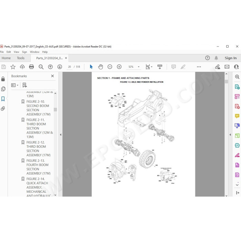Open zoom level percentage dropdown
241x241 pixels.
coord(138,67)
